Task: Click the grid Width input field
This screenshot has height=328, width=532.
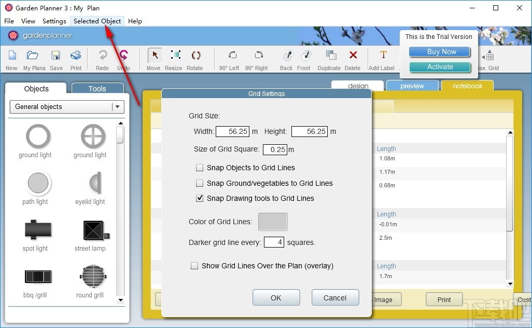Action: (233, 131)
